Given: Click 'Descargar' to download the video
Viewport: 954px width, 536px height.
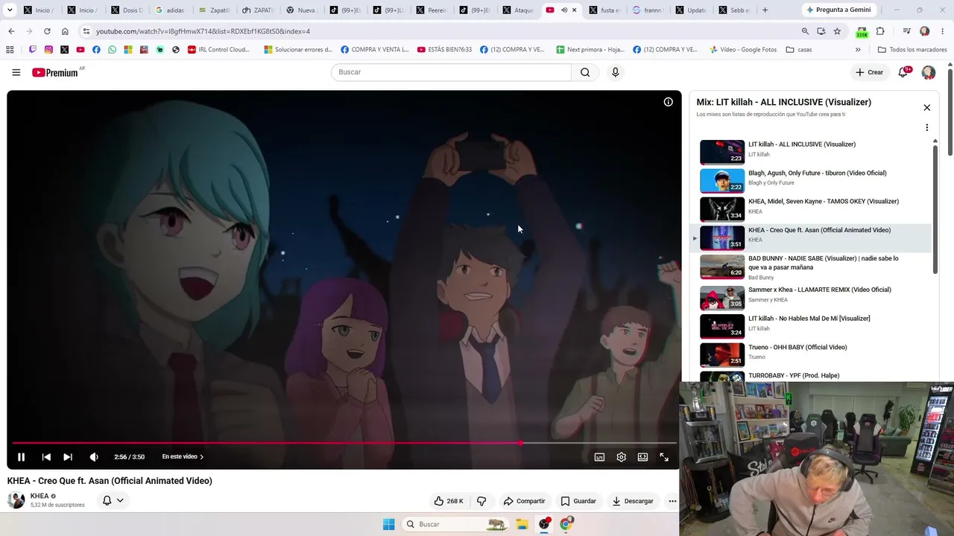Looking at the screenshot, I should (x=633, y=501).
